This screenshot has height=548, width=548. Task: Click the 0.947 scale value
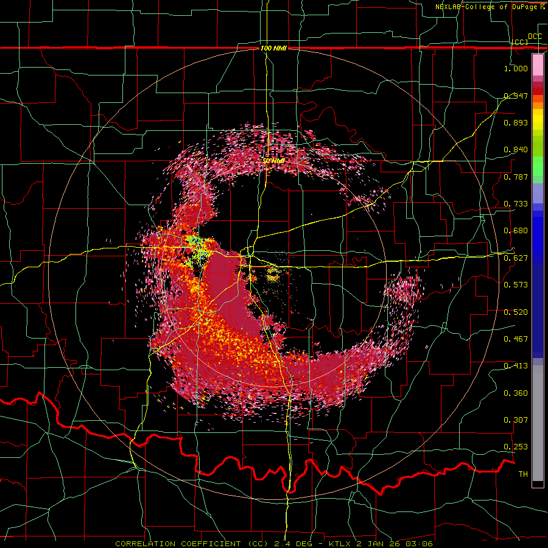tap(516, 96)
